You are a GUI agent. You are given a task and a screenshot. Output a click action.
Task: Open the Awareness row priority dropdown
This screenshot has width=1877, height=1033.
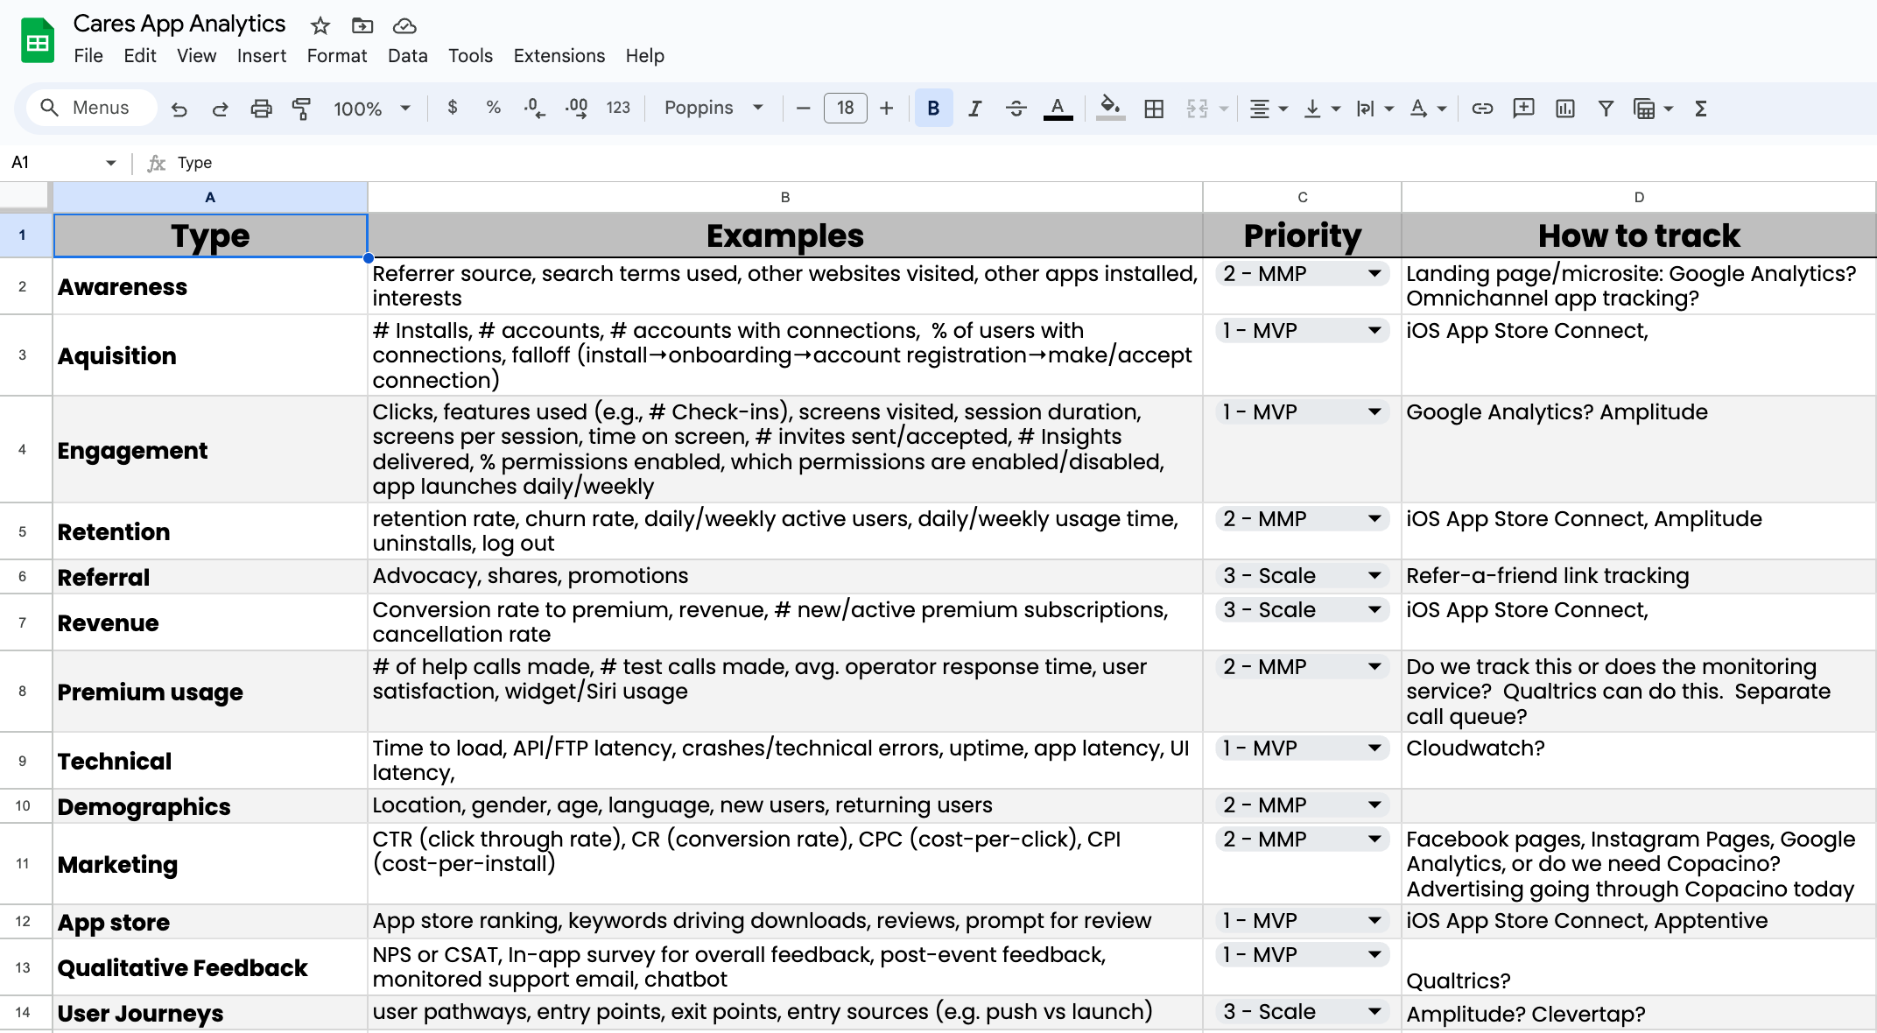coord(1374,274)
